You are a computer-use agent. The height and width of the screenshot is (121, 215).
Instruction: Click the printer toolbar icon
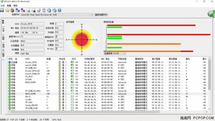tap(34, 10)
